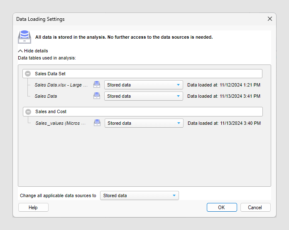This screenshot has width=289, height=230.
Task: Open Help for Data Loading Settings
Action: pyautogui.click(x=33, y=208)
